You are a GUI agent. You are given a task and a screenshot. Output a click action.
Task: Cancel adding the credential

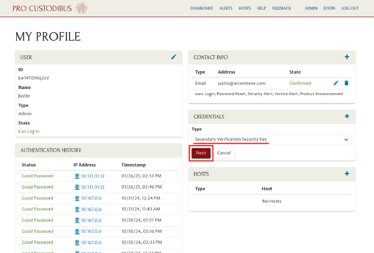pyautogui.click(x=224, y=153)
